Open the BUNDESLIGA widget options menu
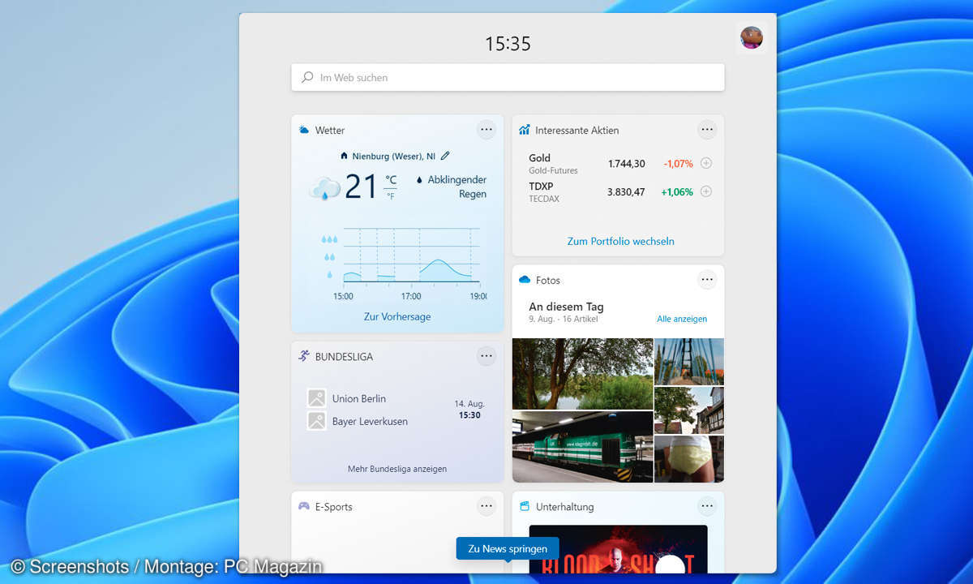The image size is (973, 584). point(486,355)
